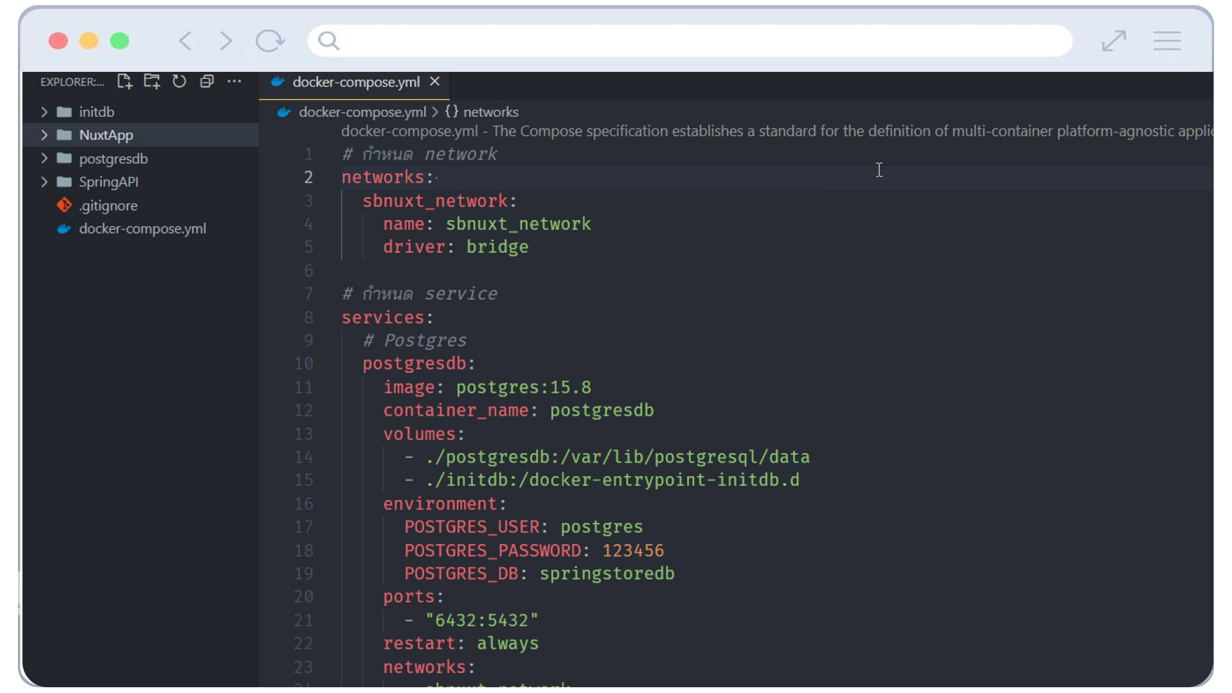Expand the postgresdb folder chevron

(x=44, y=158)
